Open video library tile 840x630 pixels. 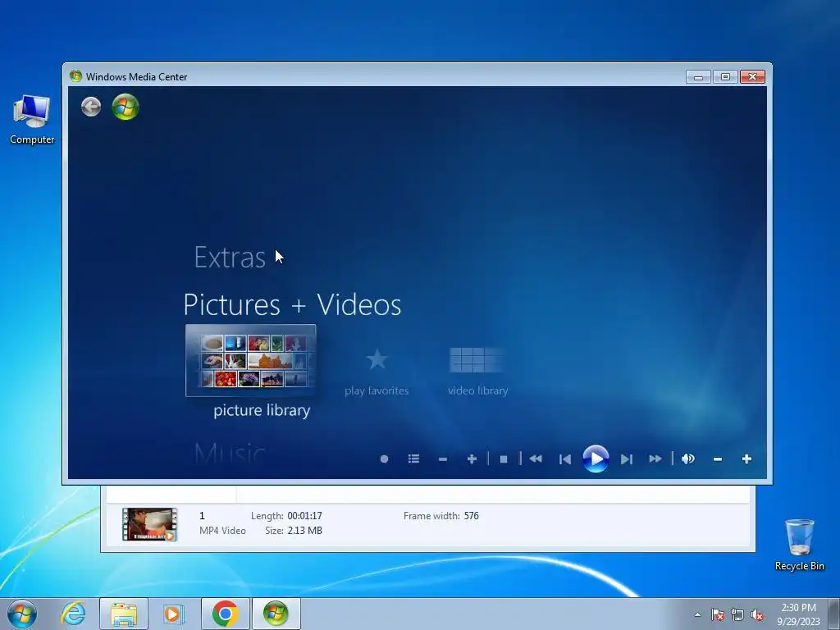tap(477, 359)
